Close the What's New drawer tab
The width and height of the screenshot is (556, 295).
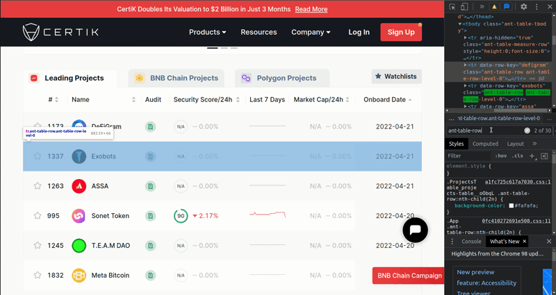pyautogui.click(x=524, y=241)
